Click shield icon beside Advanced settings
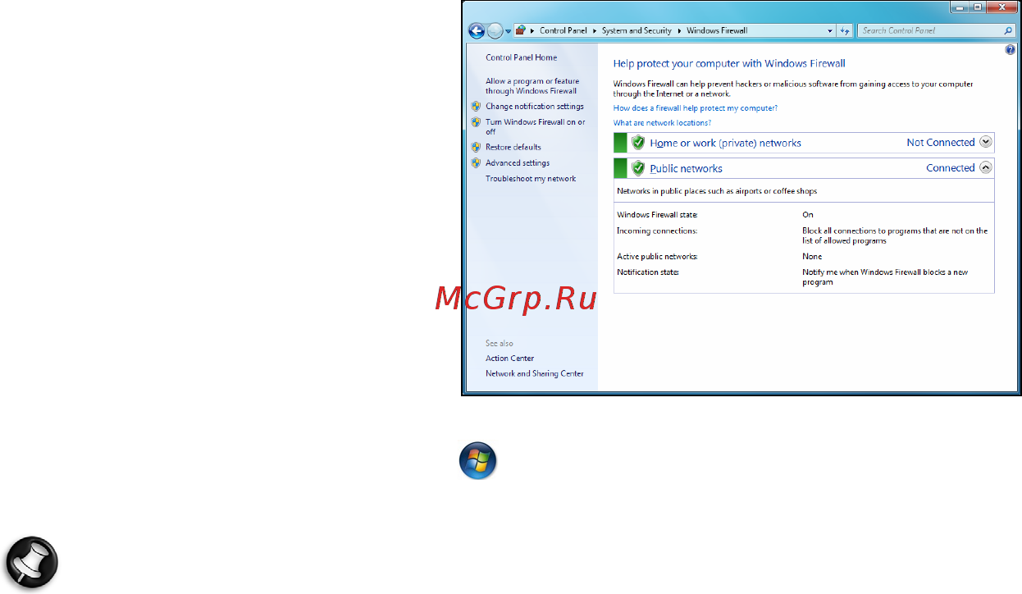The height and width of the screenshot is (594, 1022). (476, 162)
